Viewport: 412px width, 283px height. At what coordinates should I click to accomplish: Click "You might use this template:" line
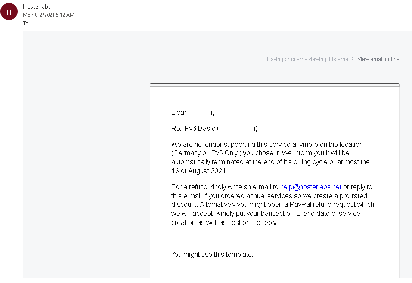point(212,255)
